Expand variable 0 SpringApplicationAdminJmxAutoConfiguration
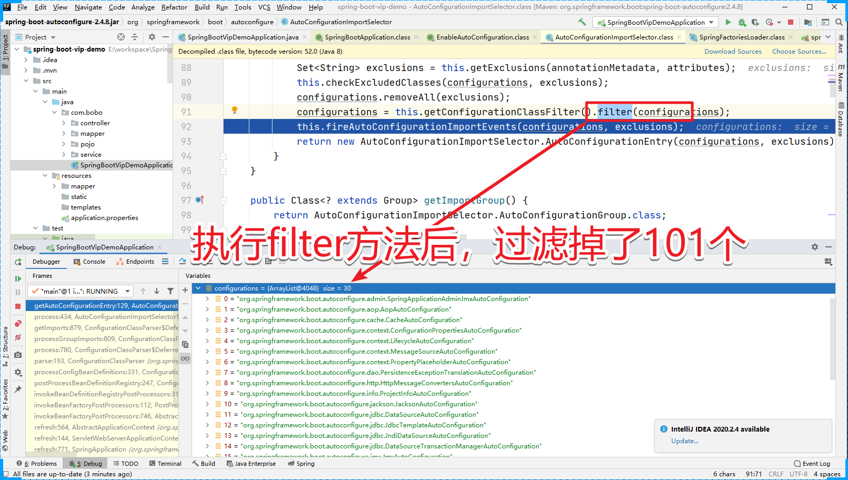The height and width of the screenshot is (480, 848). (x=207, y=298)
